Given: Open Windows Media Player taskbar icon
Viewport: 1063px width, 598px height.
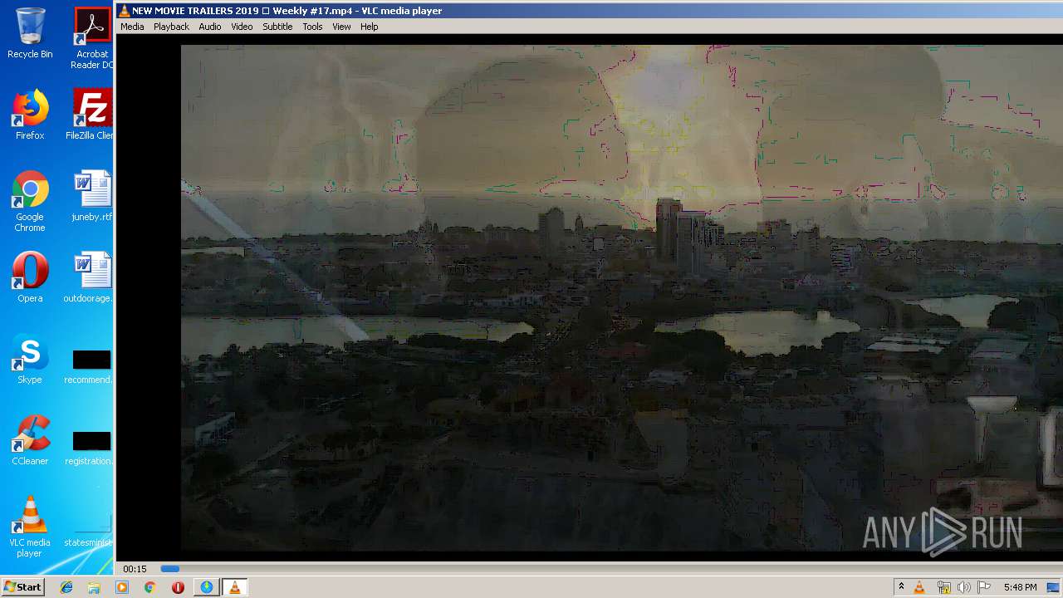Looking at the screenshot, I should tap(122, 587).
